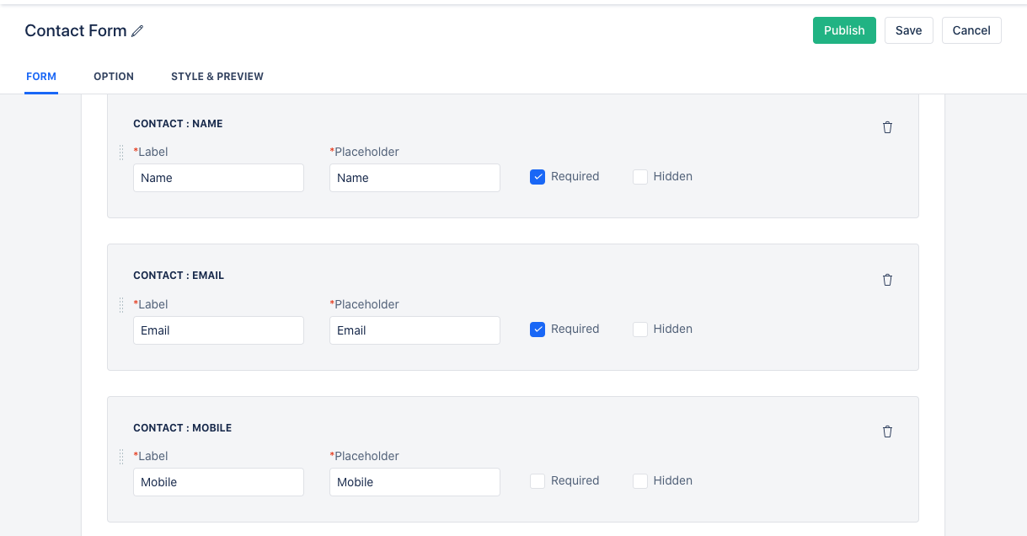The height and width of the screenshot is (536, 1027).
Task: Grab the drag handle of the Name field
Action: point(121,153)
